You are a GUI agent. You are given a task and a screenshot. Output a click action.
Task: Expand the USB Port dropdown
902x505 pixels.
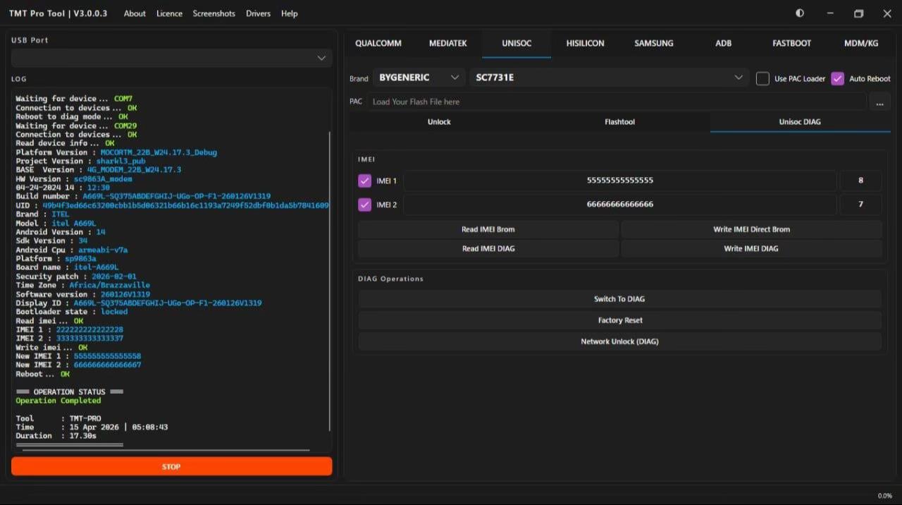[x=171, y=58]
